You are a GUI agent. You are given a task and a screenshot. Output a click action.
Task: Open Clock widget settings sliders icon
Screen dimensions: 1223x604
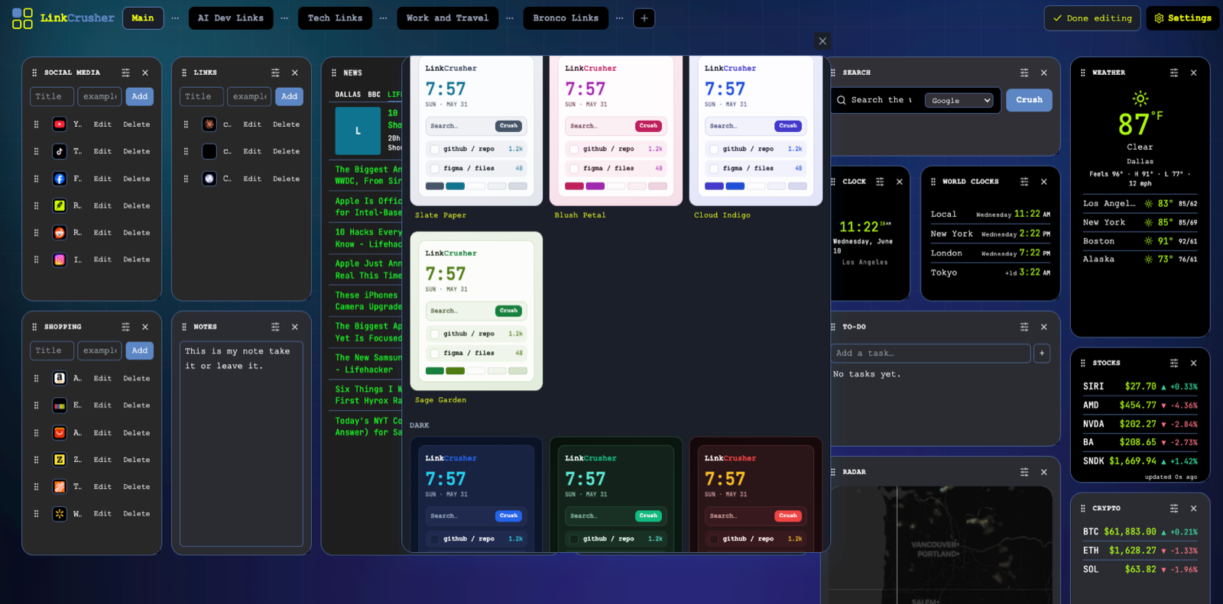880,182
